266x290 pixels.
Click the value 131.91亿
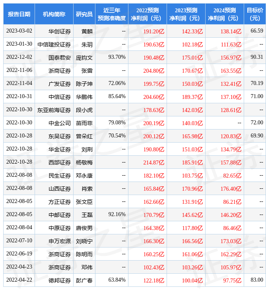click(x=192, y=202)
